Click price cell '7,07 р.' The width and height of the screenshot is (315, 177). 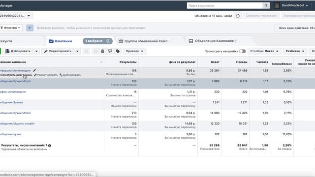(x=191, y=81)
